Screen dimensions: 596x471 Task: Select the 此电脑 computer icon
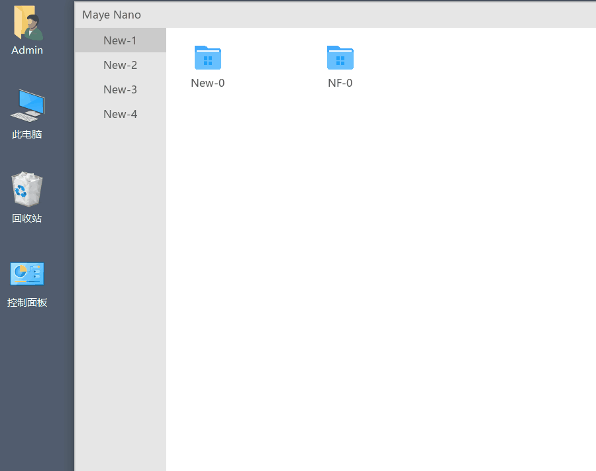27,106
